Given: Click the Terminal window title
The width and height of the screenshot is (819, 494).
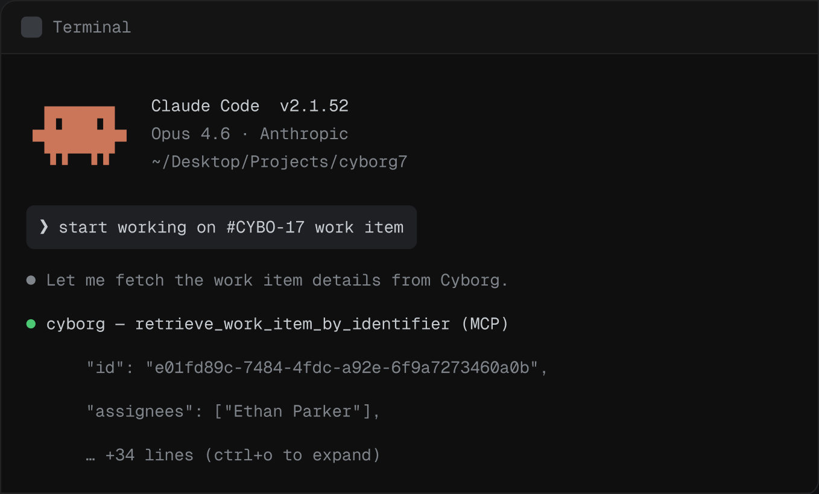Looking at the screenshot, I should 92,27.
